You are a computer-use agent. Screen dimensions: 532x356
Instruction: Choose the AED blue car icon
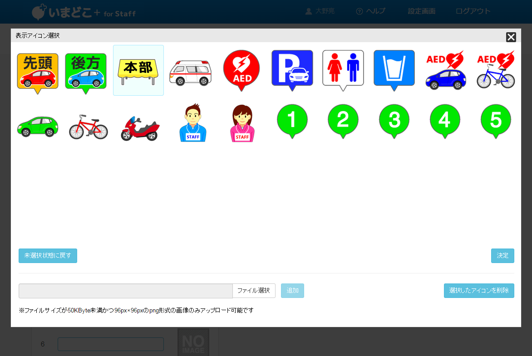[445, 70]
